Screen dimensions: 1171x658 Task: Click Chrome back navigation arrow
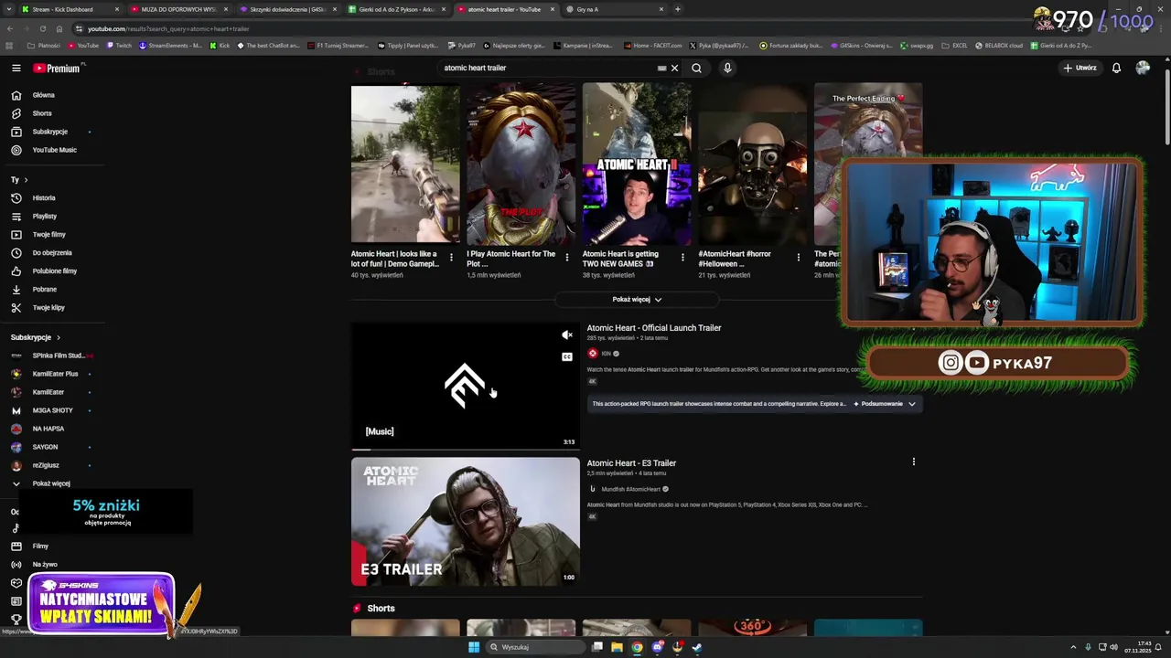[x=9, y=28]
